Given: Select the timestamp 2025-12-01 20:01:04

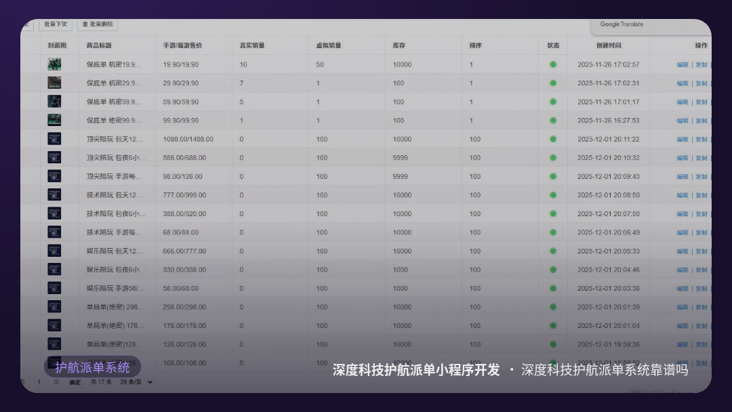Looking at the screenshot, I should tap(608, 326).
